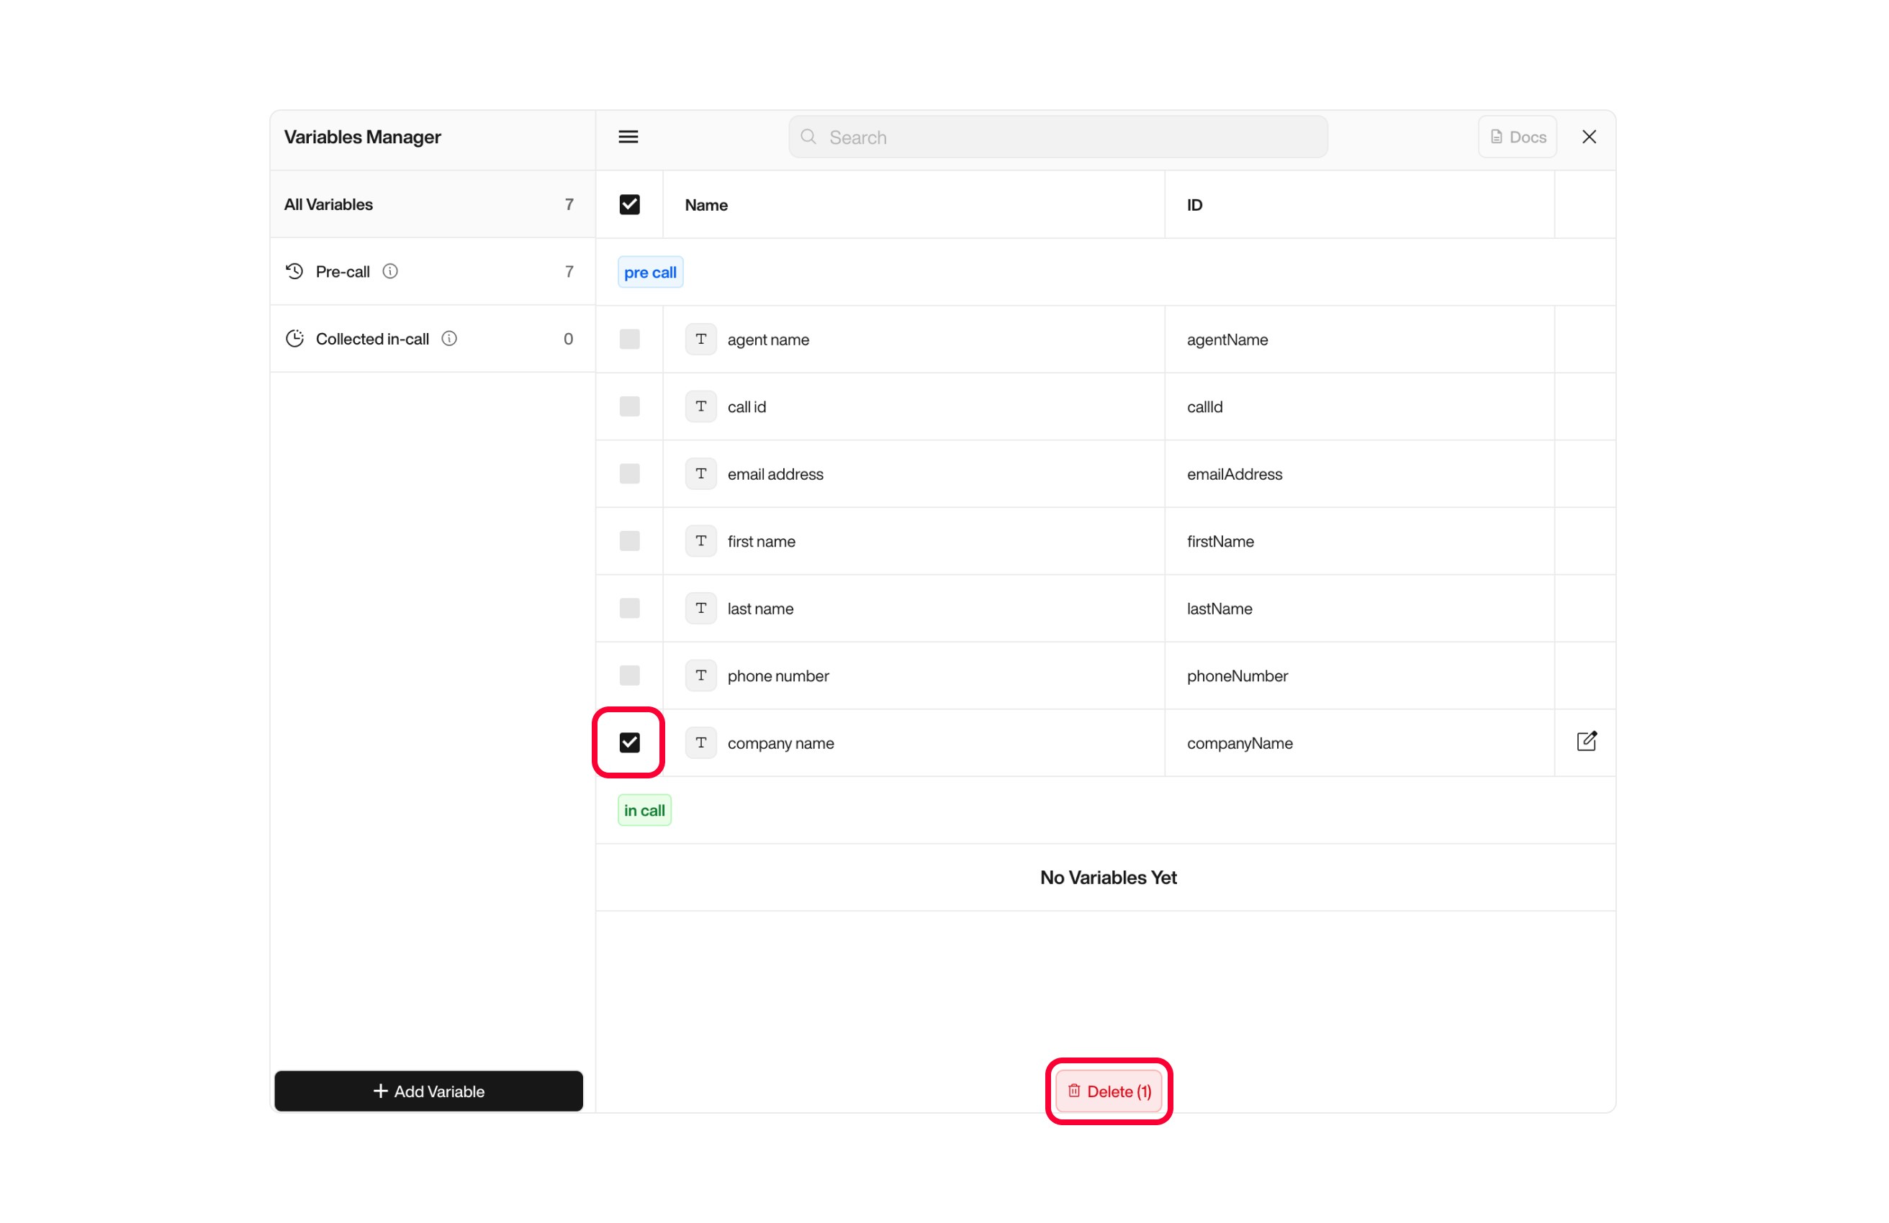Click the info icon beside Collected in-call
1889x1223 pixels.
449,338
